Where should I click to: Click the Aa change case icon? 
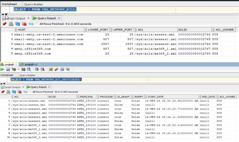coord(68,69)
